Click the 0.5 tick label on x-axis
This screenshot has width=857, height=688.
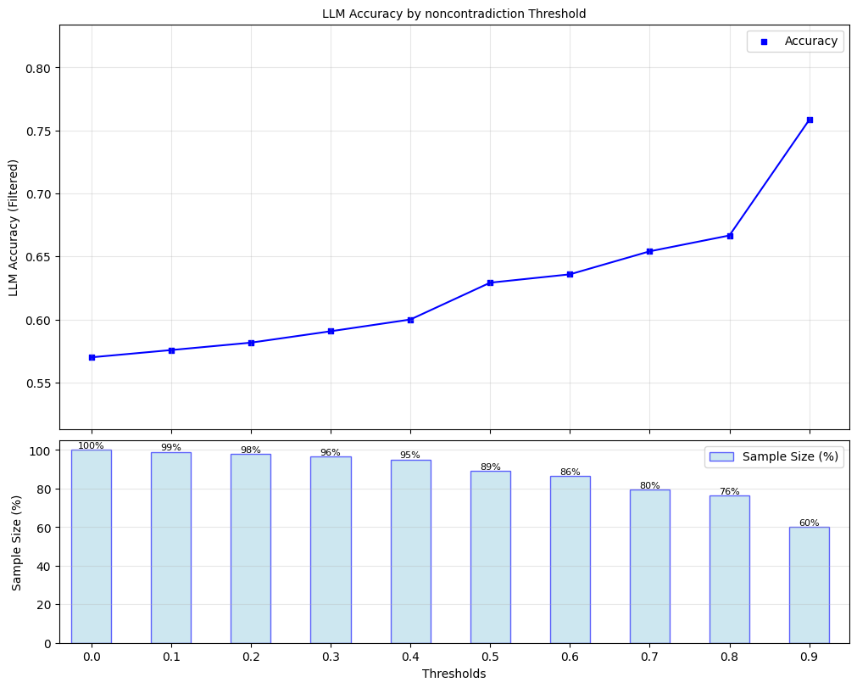pyautogui.click(x=490, y=657)
